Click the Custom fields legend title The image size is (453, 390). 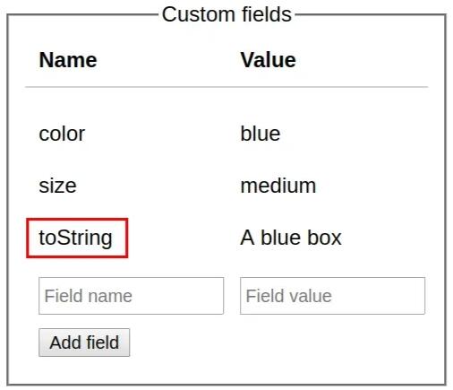coord(226,14)
